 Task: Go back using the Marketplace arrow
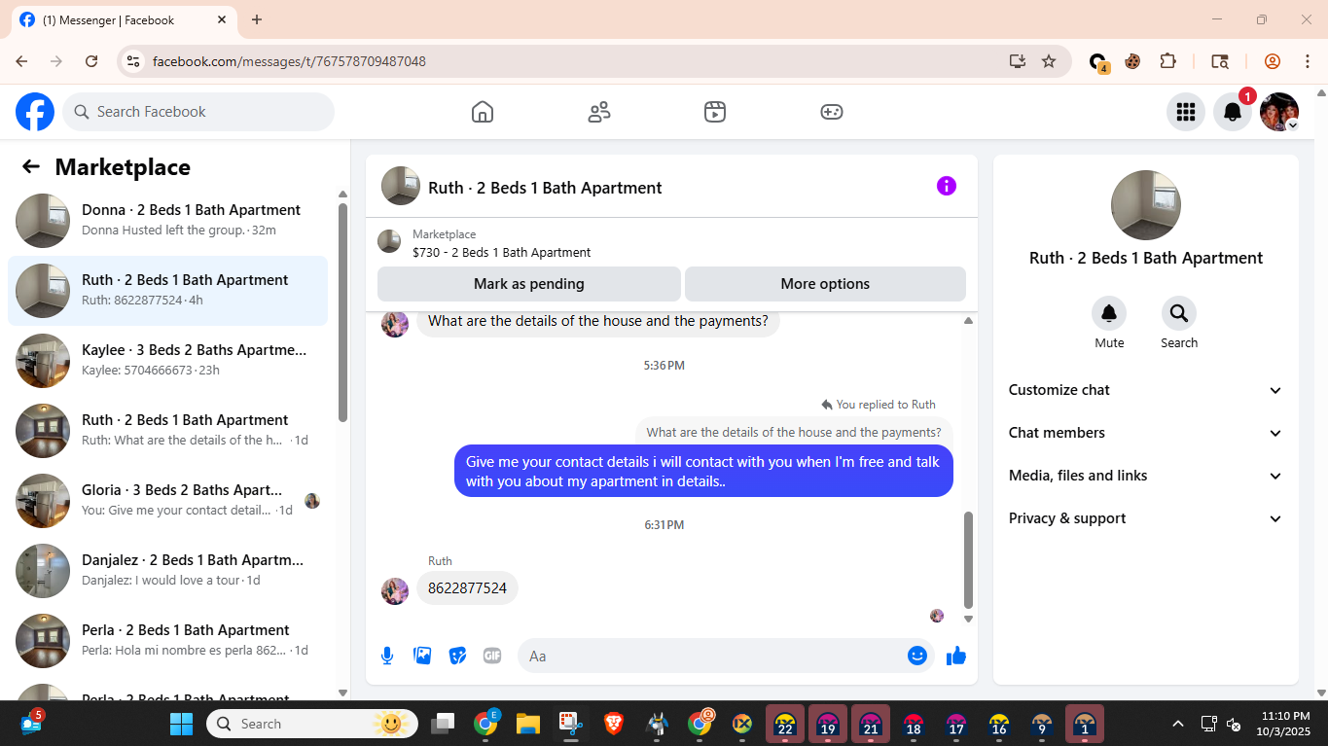(x=31, y=166)
